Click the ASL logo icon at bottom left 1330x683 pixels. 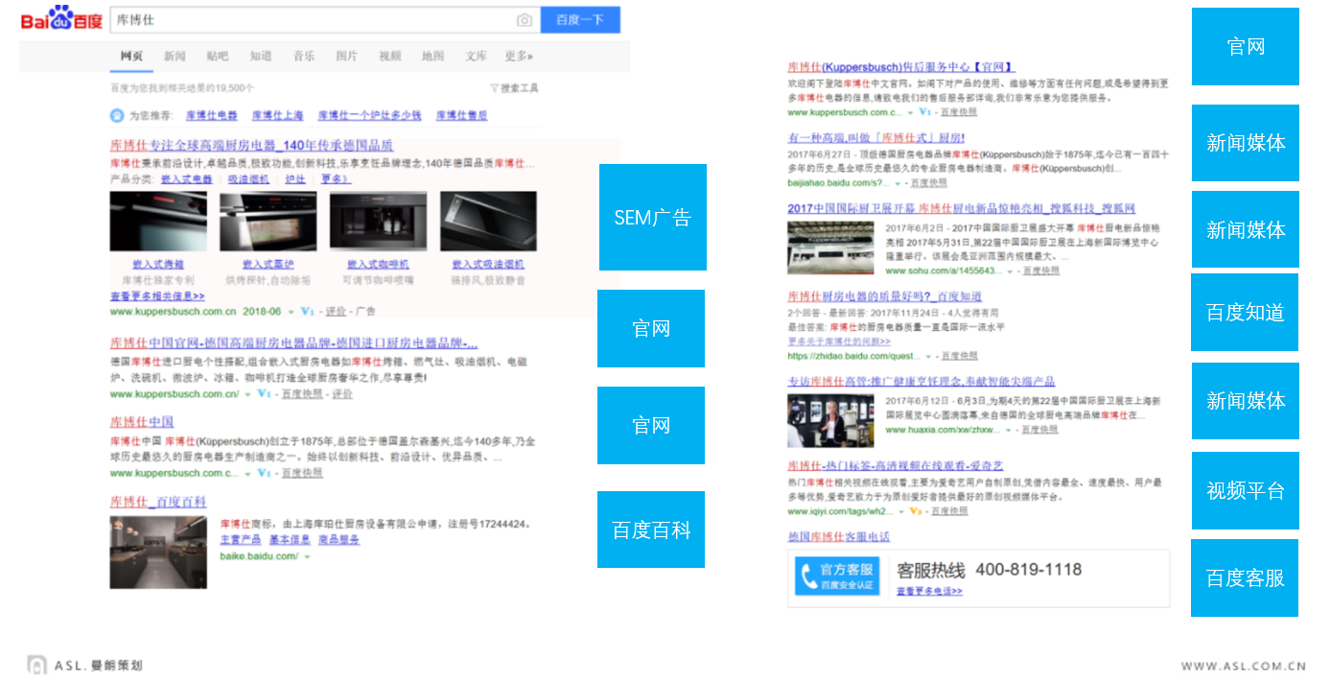tap(36, 665)
